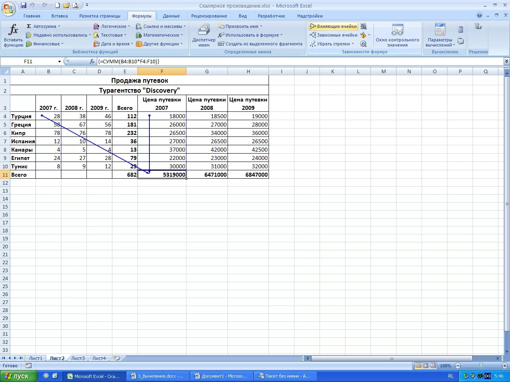510x382 pixels.
Task: Click пуск Start button on taskbar
Action: [x=19, y=376]
